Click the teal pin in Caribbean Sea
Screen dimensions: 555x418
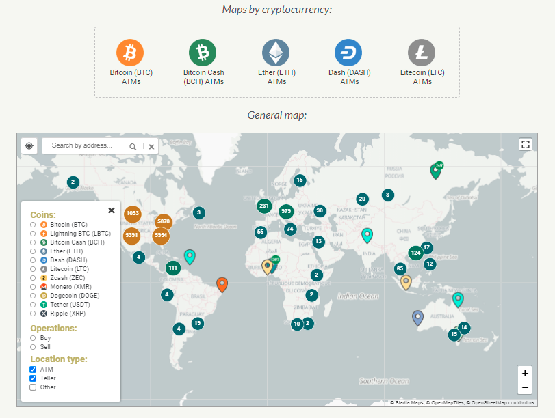pyautogui.click(x=190, y=257)
